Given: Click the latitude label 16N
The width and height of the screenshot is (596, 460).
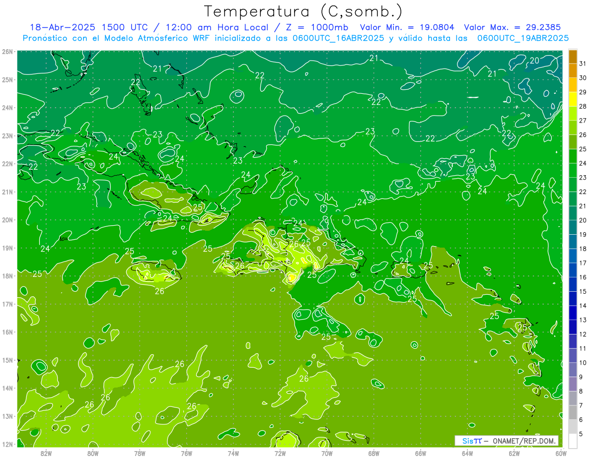Looking at the screenshot, I should 7,332.
